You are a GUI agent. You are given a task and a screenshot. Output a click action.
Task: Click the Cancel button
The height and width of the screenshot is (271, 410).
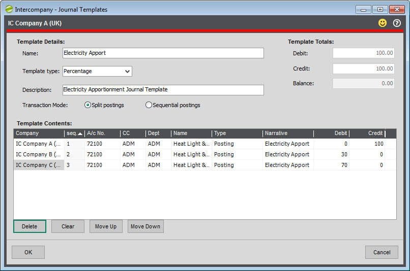(382, 252)
